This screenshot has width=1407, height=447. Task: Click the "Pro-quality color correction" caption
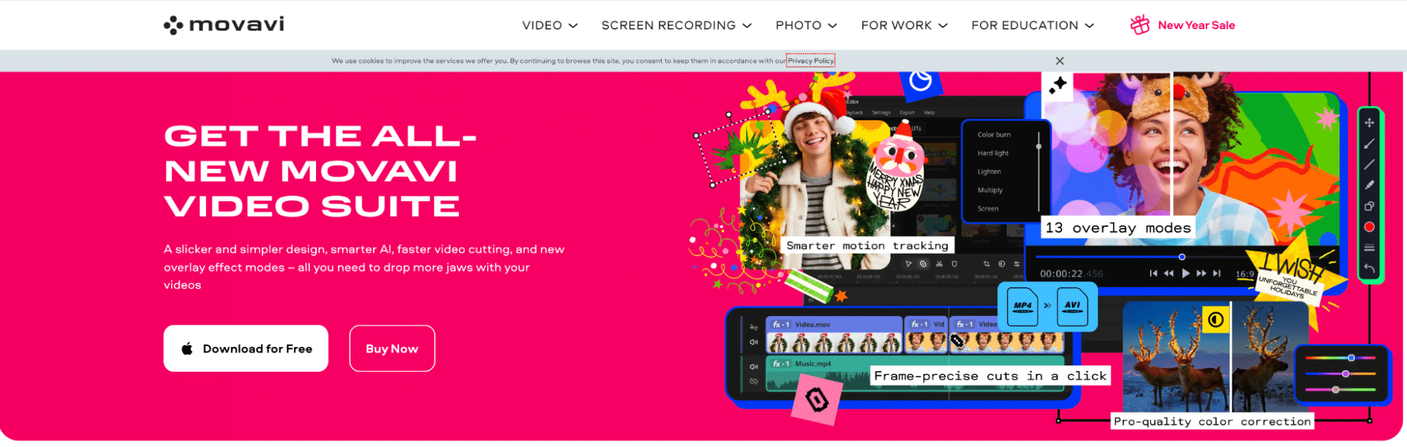(1212, 422)
